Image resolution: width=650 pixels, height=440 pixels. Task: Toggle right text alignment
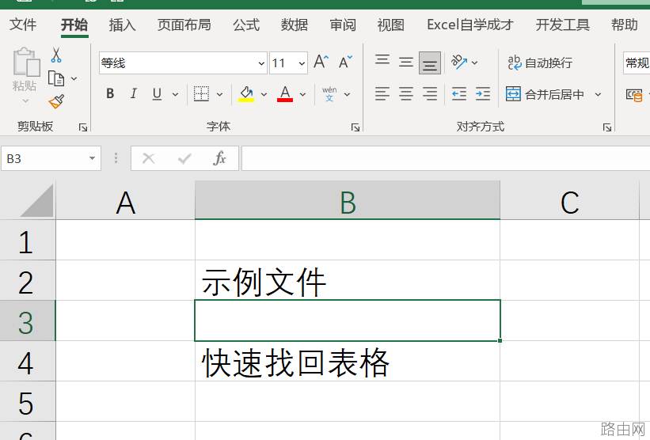[x=430, y=94]
